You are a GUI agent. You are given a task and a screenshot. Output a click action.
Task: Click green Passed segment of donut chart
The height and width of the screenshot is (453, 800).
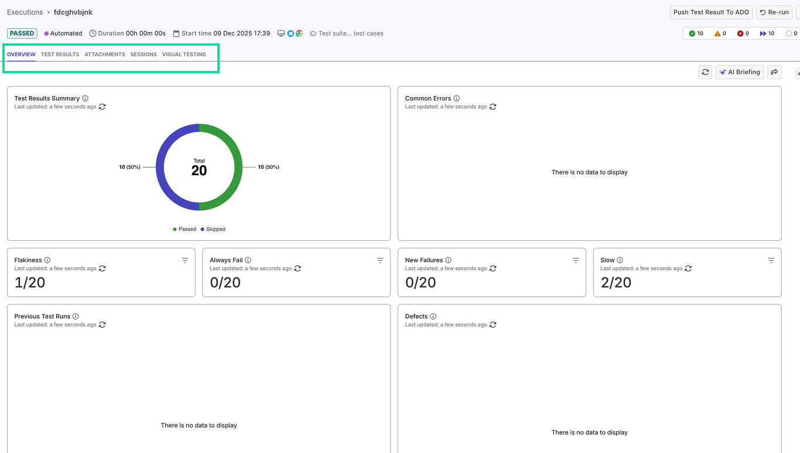[x=238, y=167]
